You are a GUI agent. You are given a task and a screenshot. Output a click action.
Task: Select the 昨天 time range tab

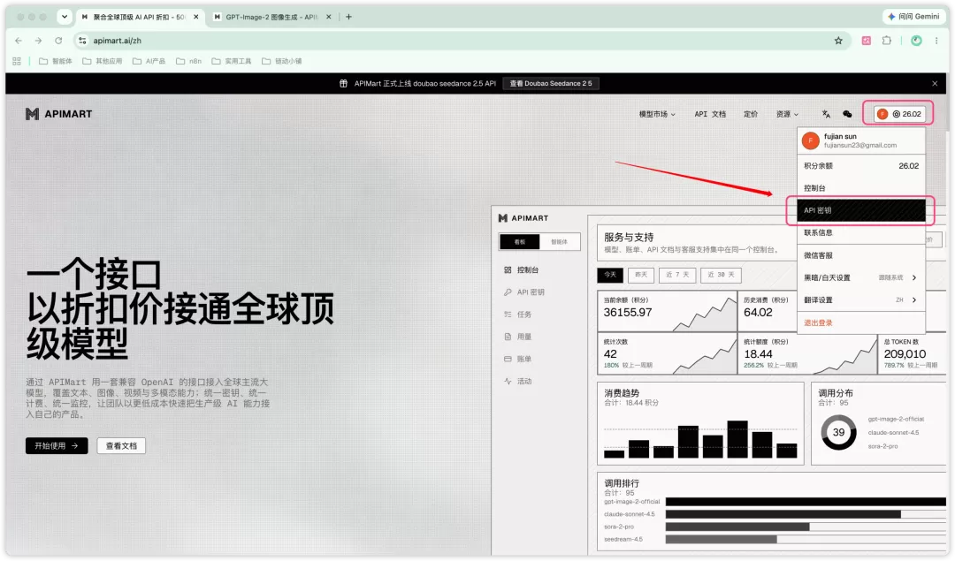[641, 275]
